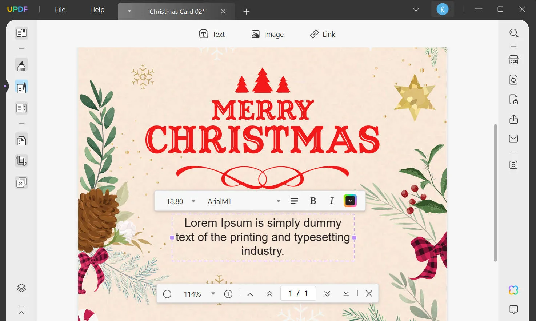536x321 pixels.
Task: Open the text color picker swatch
Action: tap(349, 200)
